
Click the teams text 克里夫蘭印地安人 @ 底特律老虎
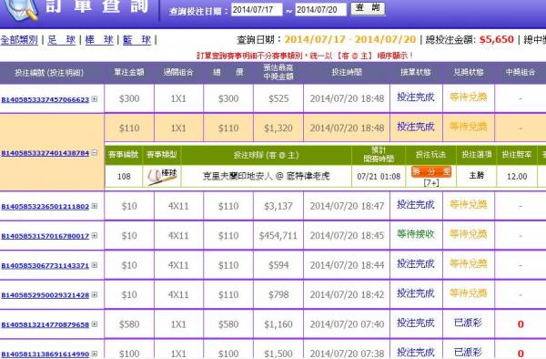click(x=266, y=177)
